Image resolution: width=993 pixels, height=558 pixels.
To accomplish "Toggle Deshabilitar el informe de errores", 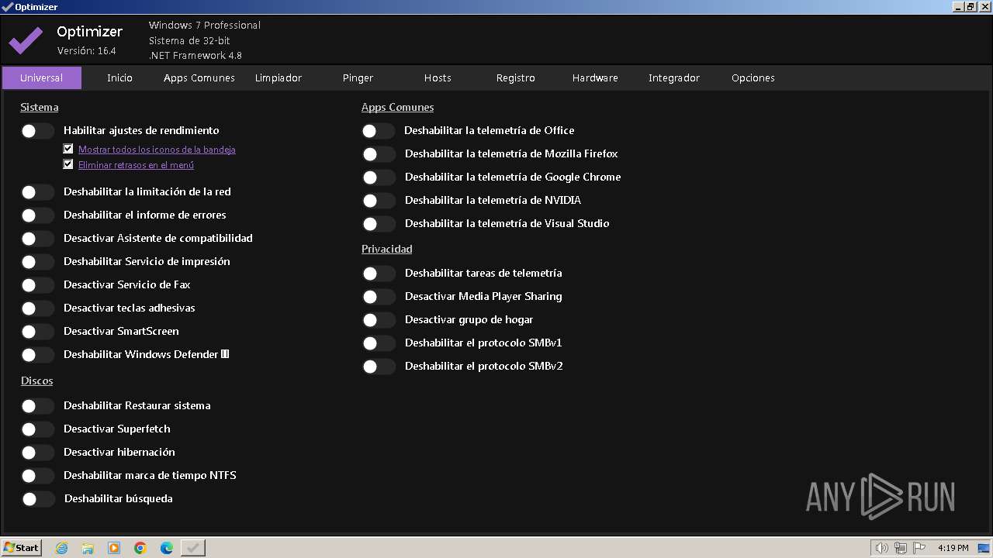I will (37, 215).
